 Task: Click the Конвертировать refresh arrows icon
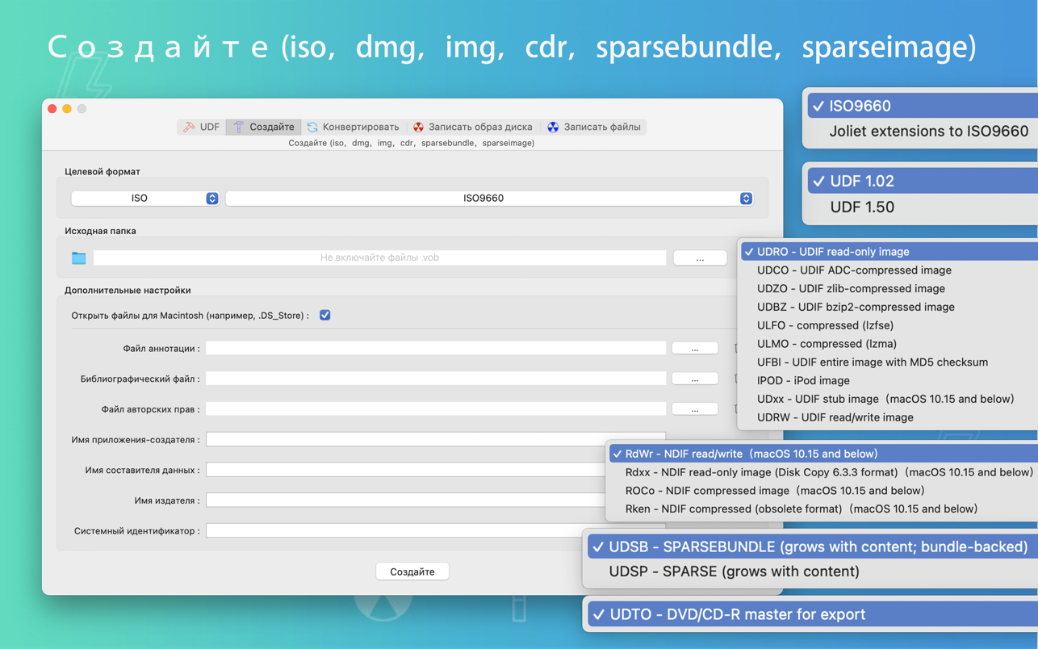point(312,127)
